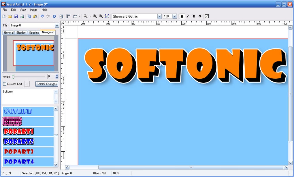Open the Help menu
Viewport: 294px width, 177px height.
[45, 10]
